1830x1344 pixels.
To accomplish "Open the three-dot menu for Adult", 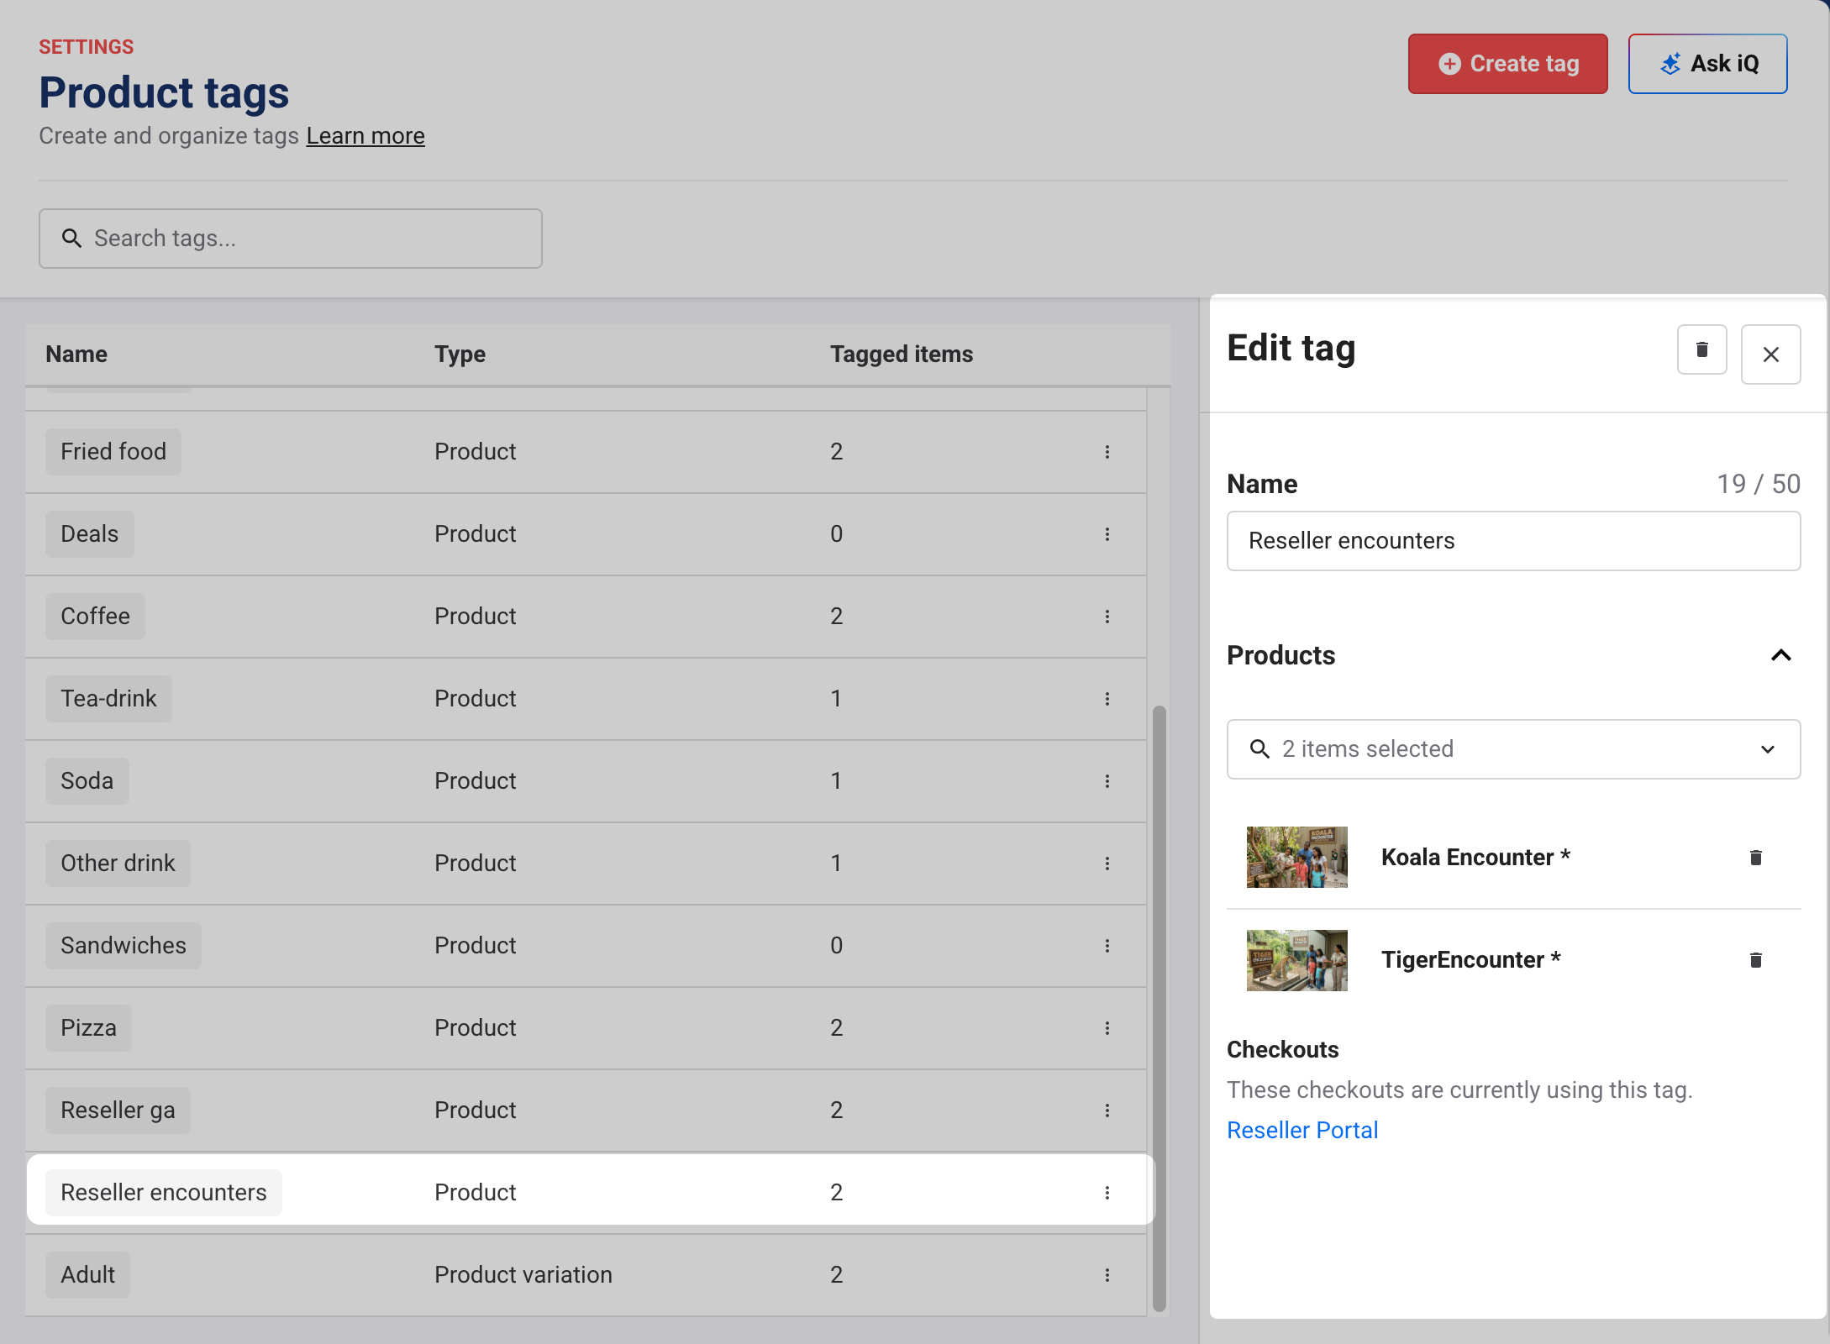I will pyautogui.click(x=1107, y=1275).
